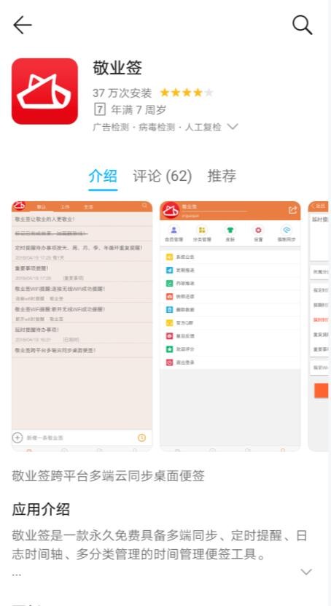This screenshot has width=331, height=606.
Task: Click the orange clock icon in first screenshot
Action: tap(141, 438)
